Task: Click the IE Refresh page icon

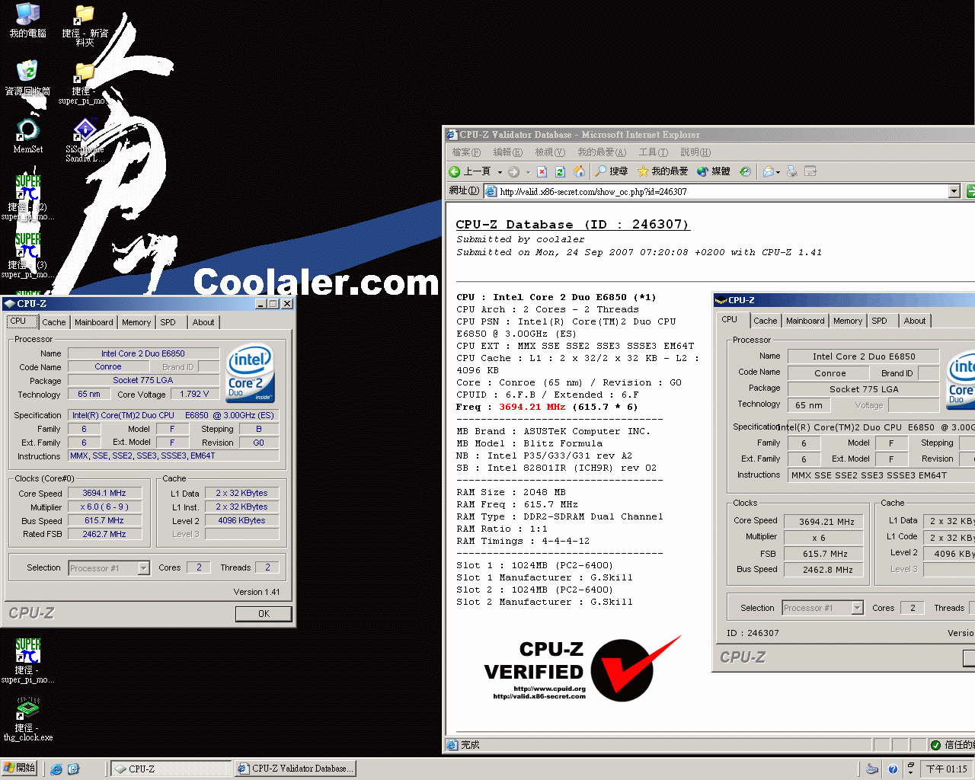Action: [560, 171]
